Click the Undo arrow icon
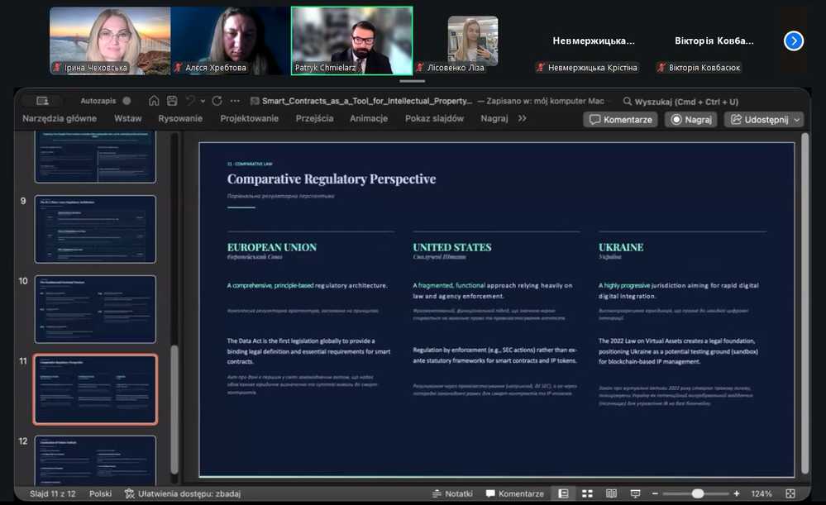This screenshot has width=826, height=505. pyautogui.click(x=191, y=101)
